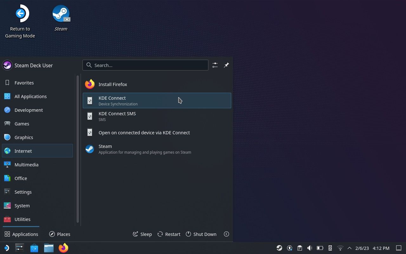The height and width of the screenshot is (254, 406).
Task: Click the Steam system tray icon
Action: [x=279, y=248]
